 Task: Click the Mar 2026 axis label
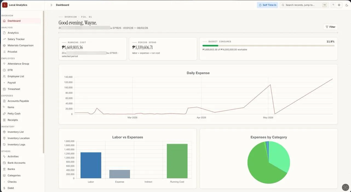tap(133, 118)
